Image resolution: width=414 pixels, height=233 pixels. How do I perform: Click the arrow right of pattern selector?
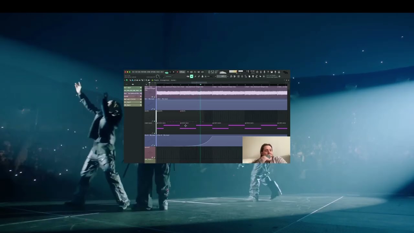[228, 76]
